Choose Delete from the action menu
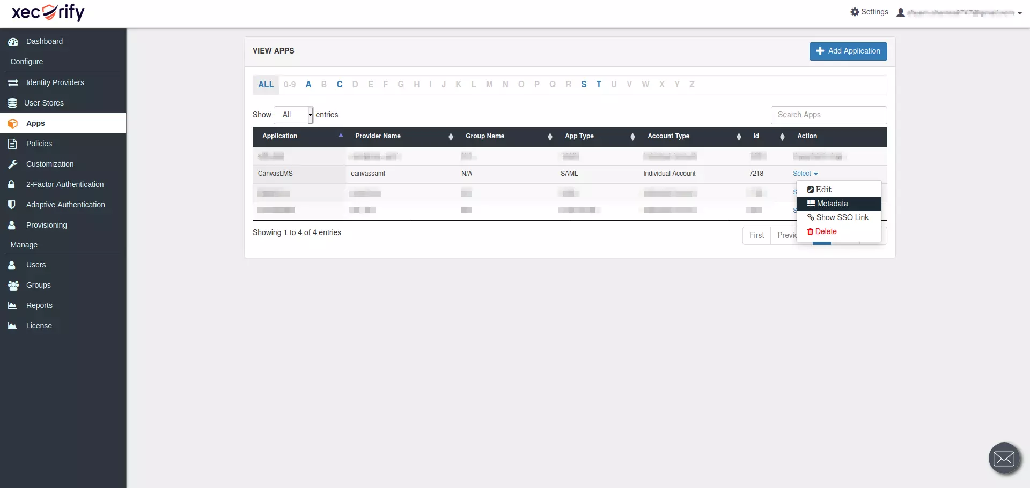Image resolution: width=1030 pixels, height=488 pixels. (826, 231)
